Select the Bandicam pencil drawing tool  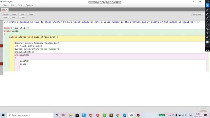click(207, 10)
